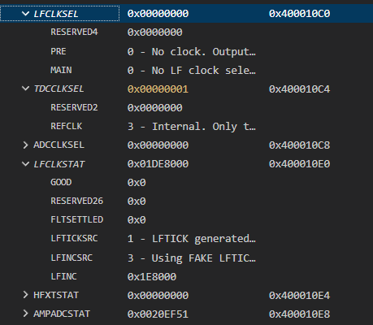
Task: Select the LFINC field
Action: click(63, 276)
